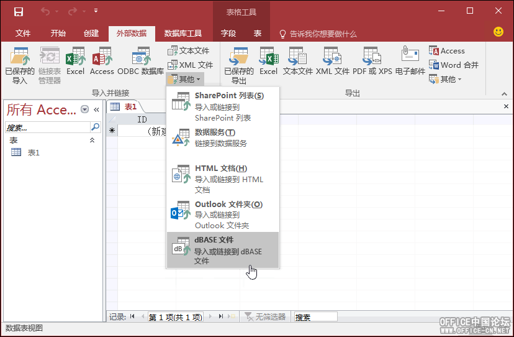Collapse navigation pane with double chevron
The width and height of the screenshot is (514, 337).
pyautogui.click(x=96, y=109)
